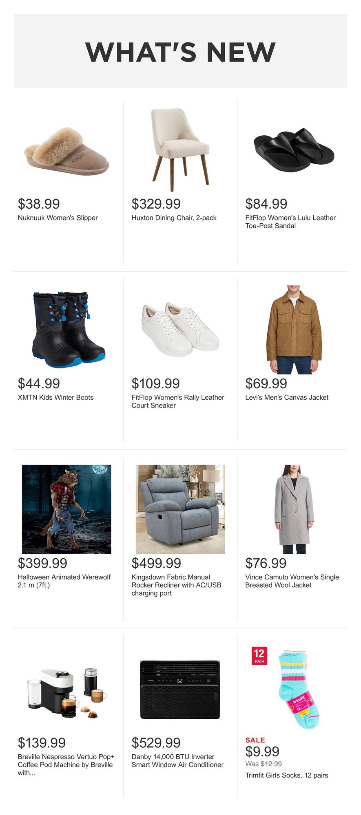Open Kingsdown Fabric Manual Rocker Recliner link

click(176, 585)
